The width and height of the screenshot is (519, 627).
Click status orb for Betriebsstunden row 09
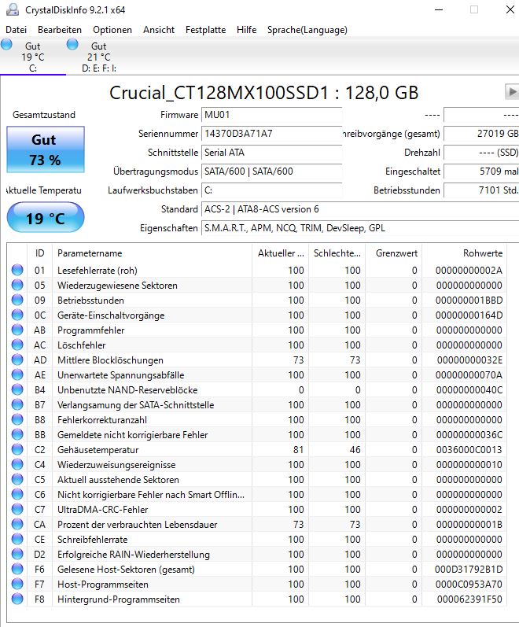click(x=17, y=300)
